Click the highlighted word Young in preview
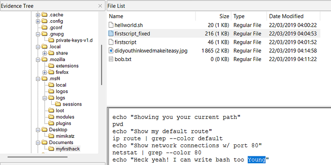This screenshot has height=165, width=331. click(x=257, y=160)
